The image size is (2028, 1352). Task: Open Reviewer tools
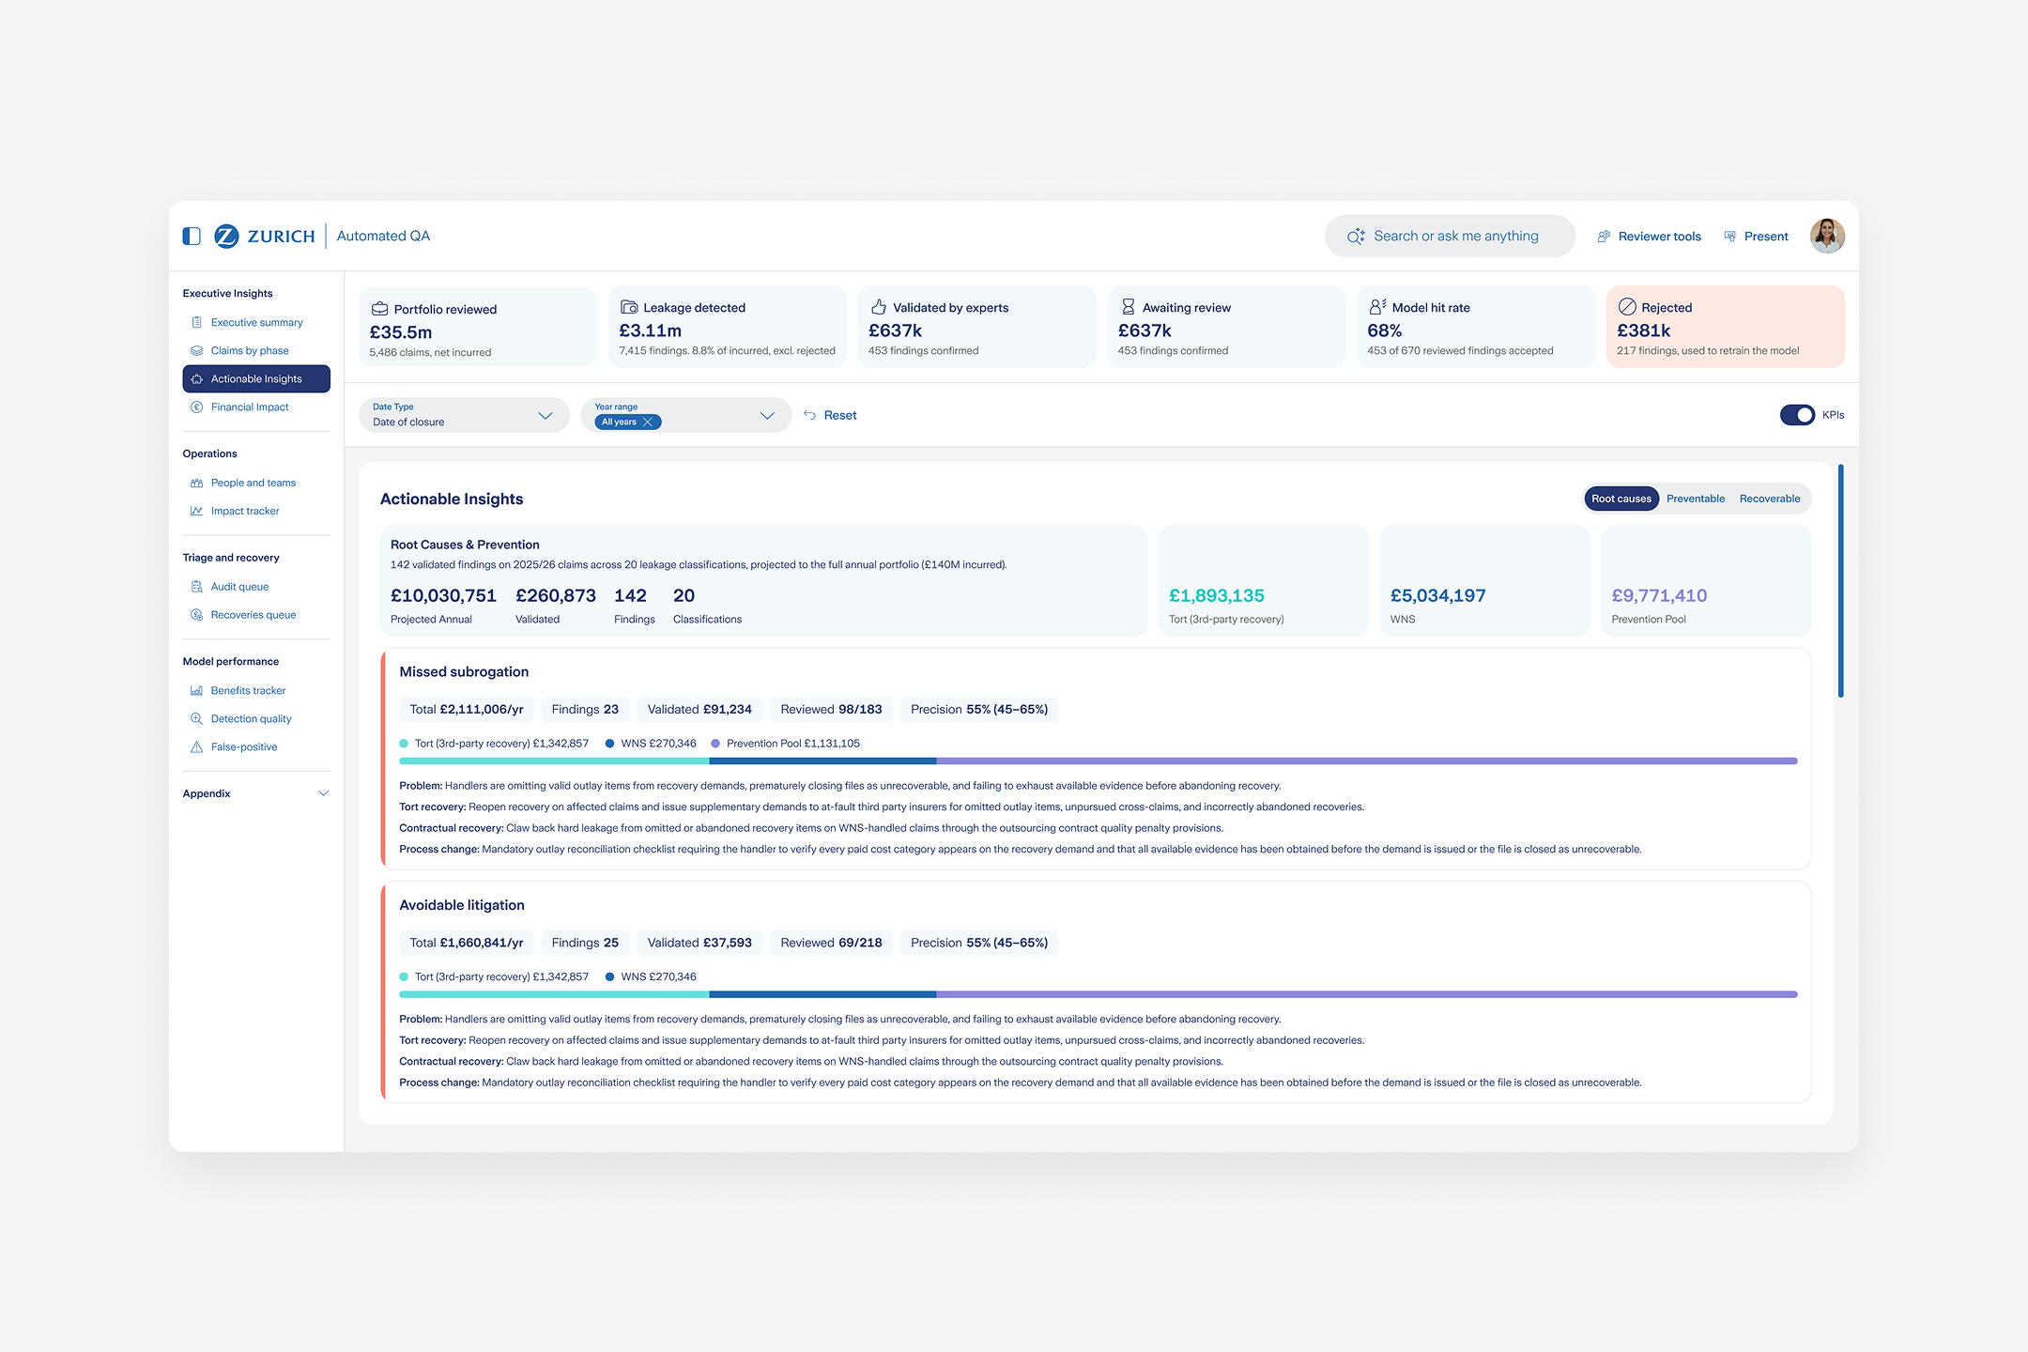coord(1649,237)
